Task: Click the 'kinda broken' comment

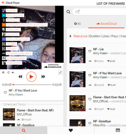Action: (14, 63)
